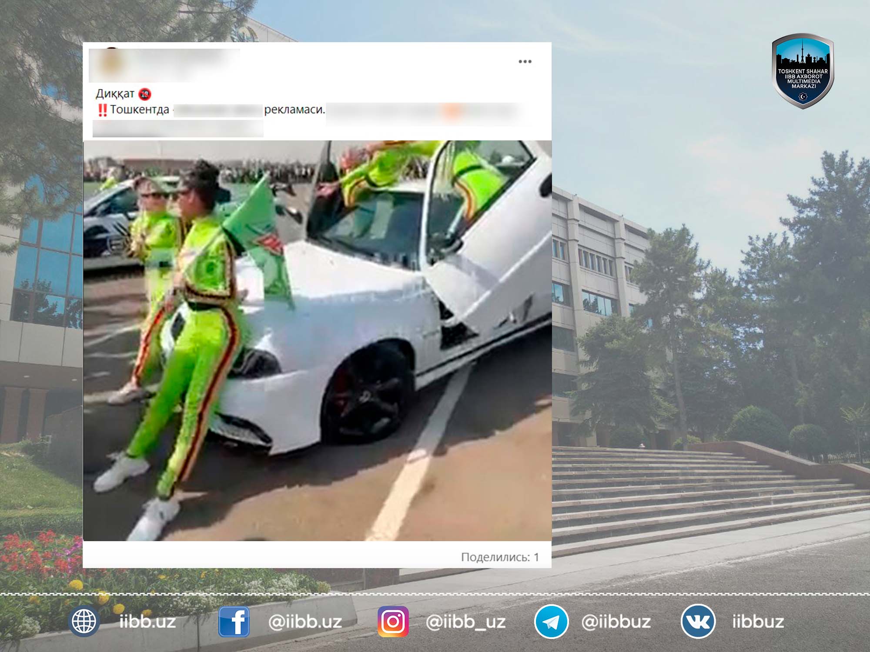Click the word 'рекламаси.' in the caption

[294, 110]
